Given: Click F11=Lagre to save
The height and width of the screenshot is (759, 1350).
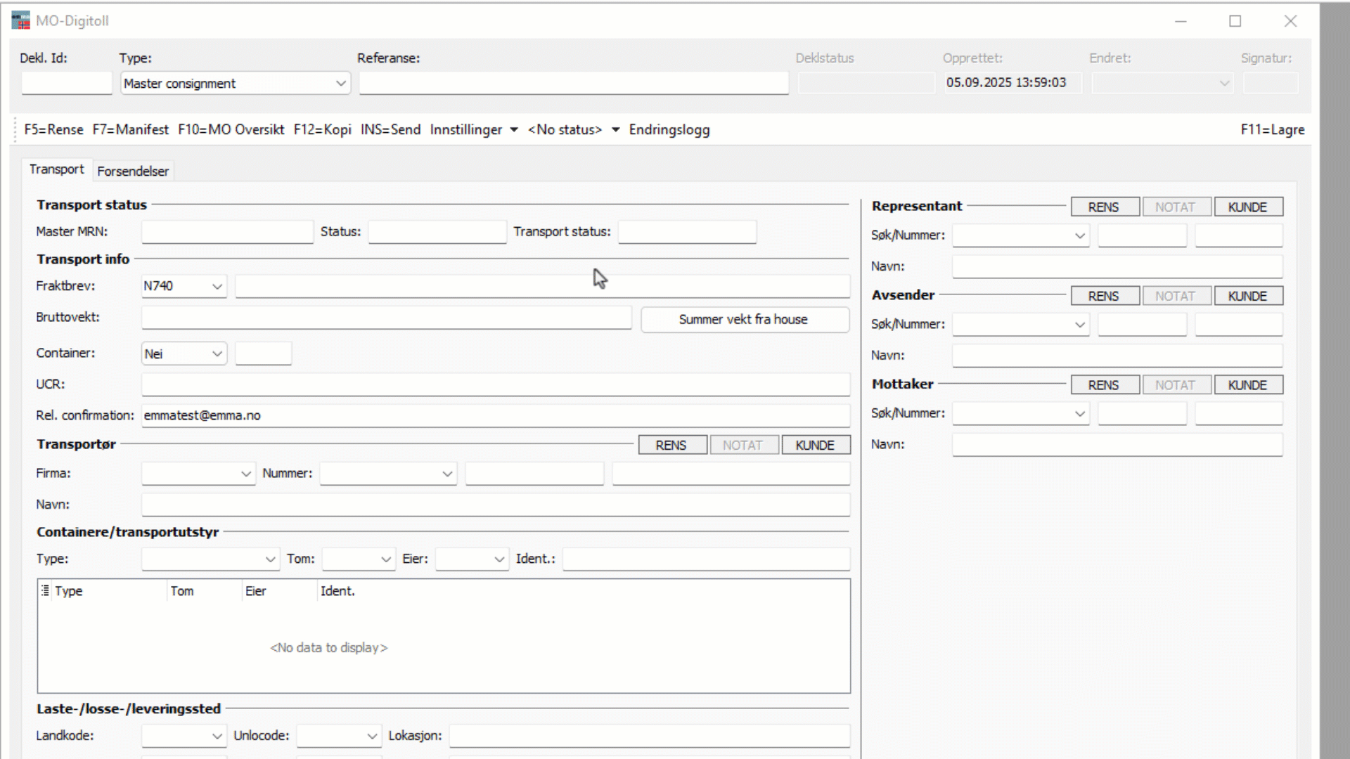Looking at the screenshot, I should pos(1273,129).
